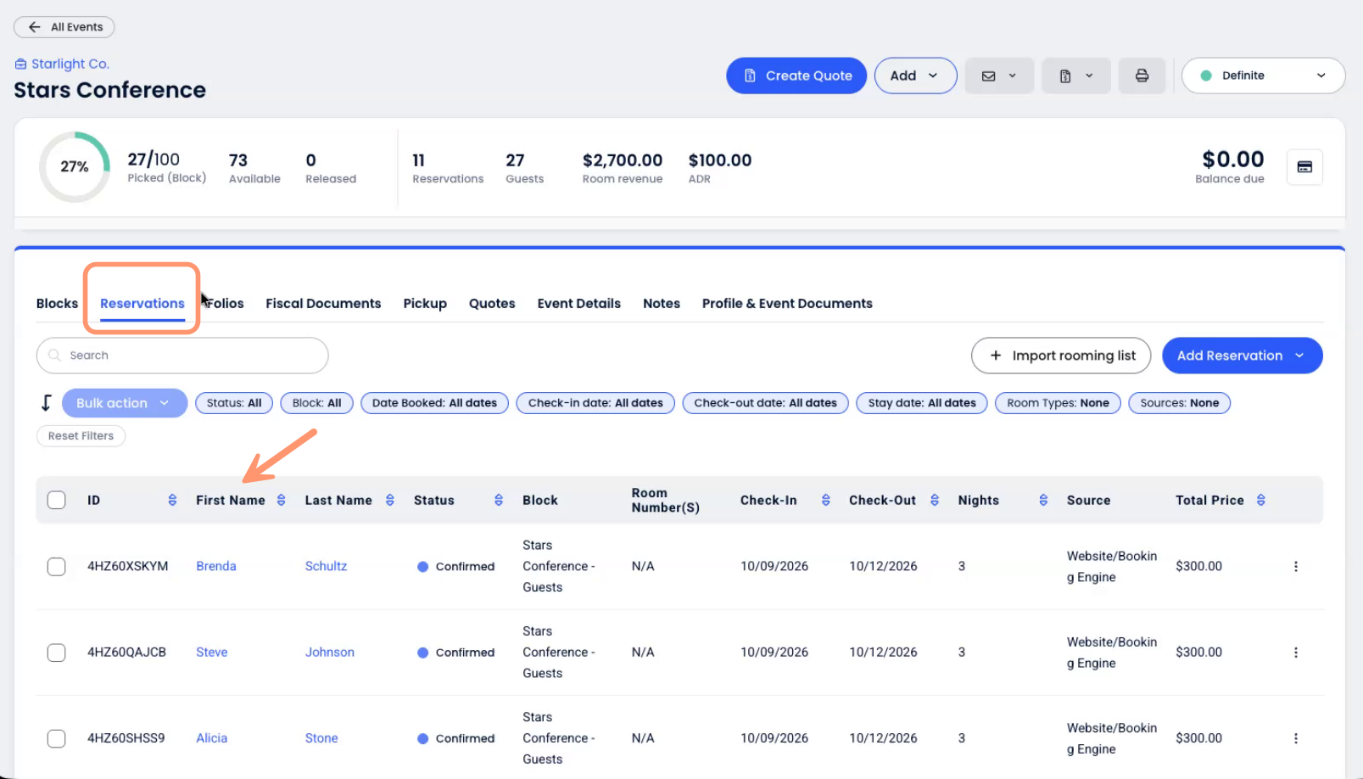
Task: Expand the Add Reservation dropdown
Action: (x=1299, y=356)
